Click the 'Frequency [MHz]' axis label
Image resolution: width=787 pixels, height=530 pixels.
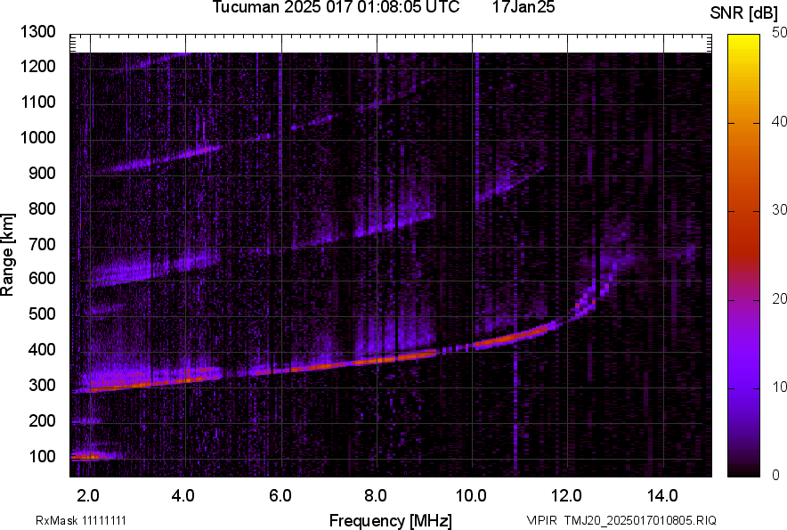click(x=391, y=520)
